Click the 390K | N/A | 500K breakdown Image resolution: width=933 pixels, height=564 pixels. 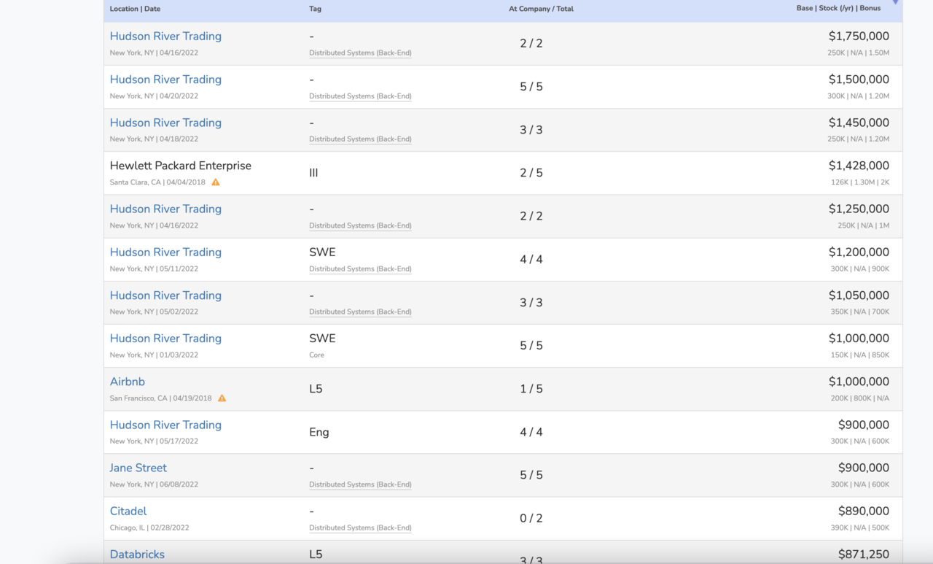(x=860, y=528)
